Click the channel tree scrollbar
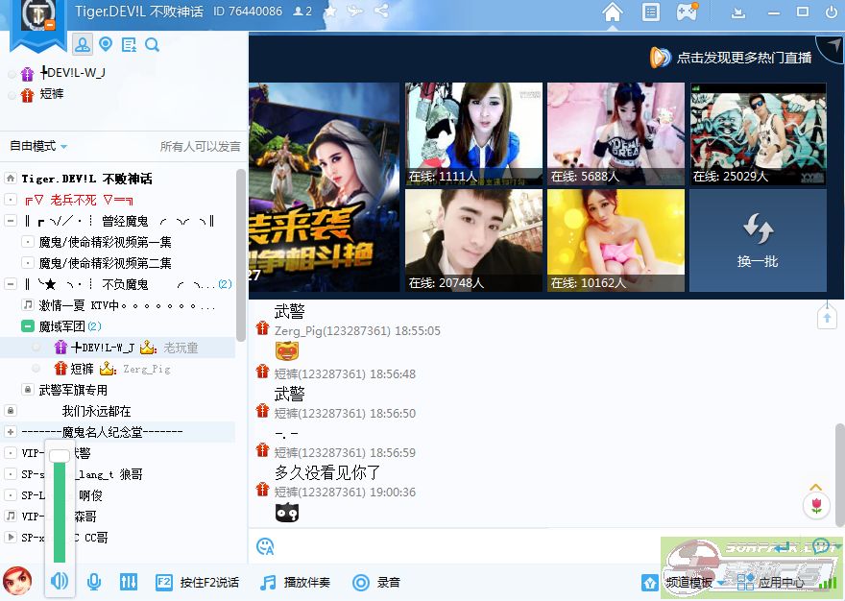 coord(241,254)
